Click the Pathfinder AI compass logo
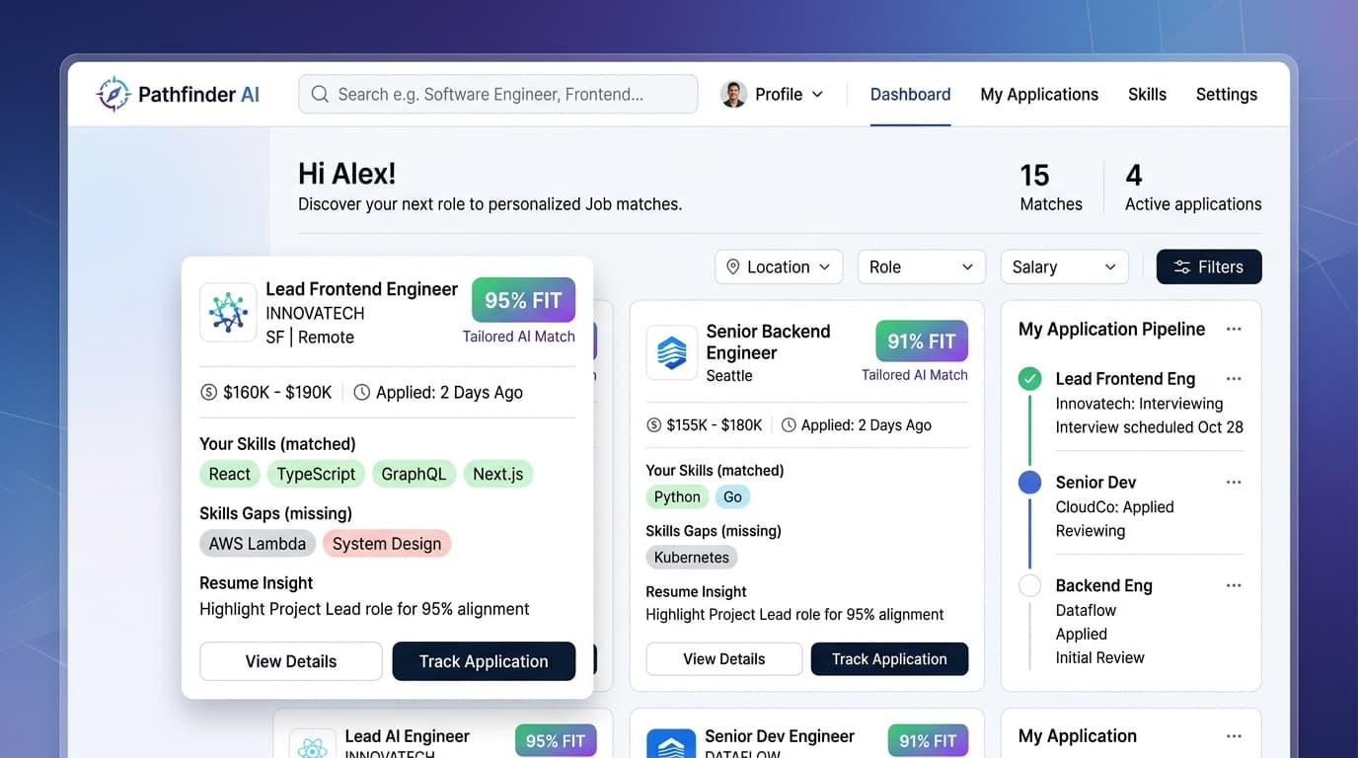1358x758 pixels. click(113, 94)
